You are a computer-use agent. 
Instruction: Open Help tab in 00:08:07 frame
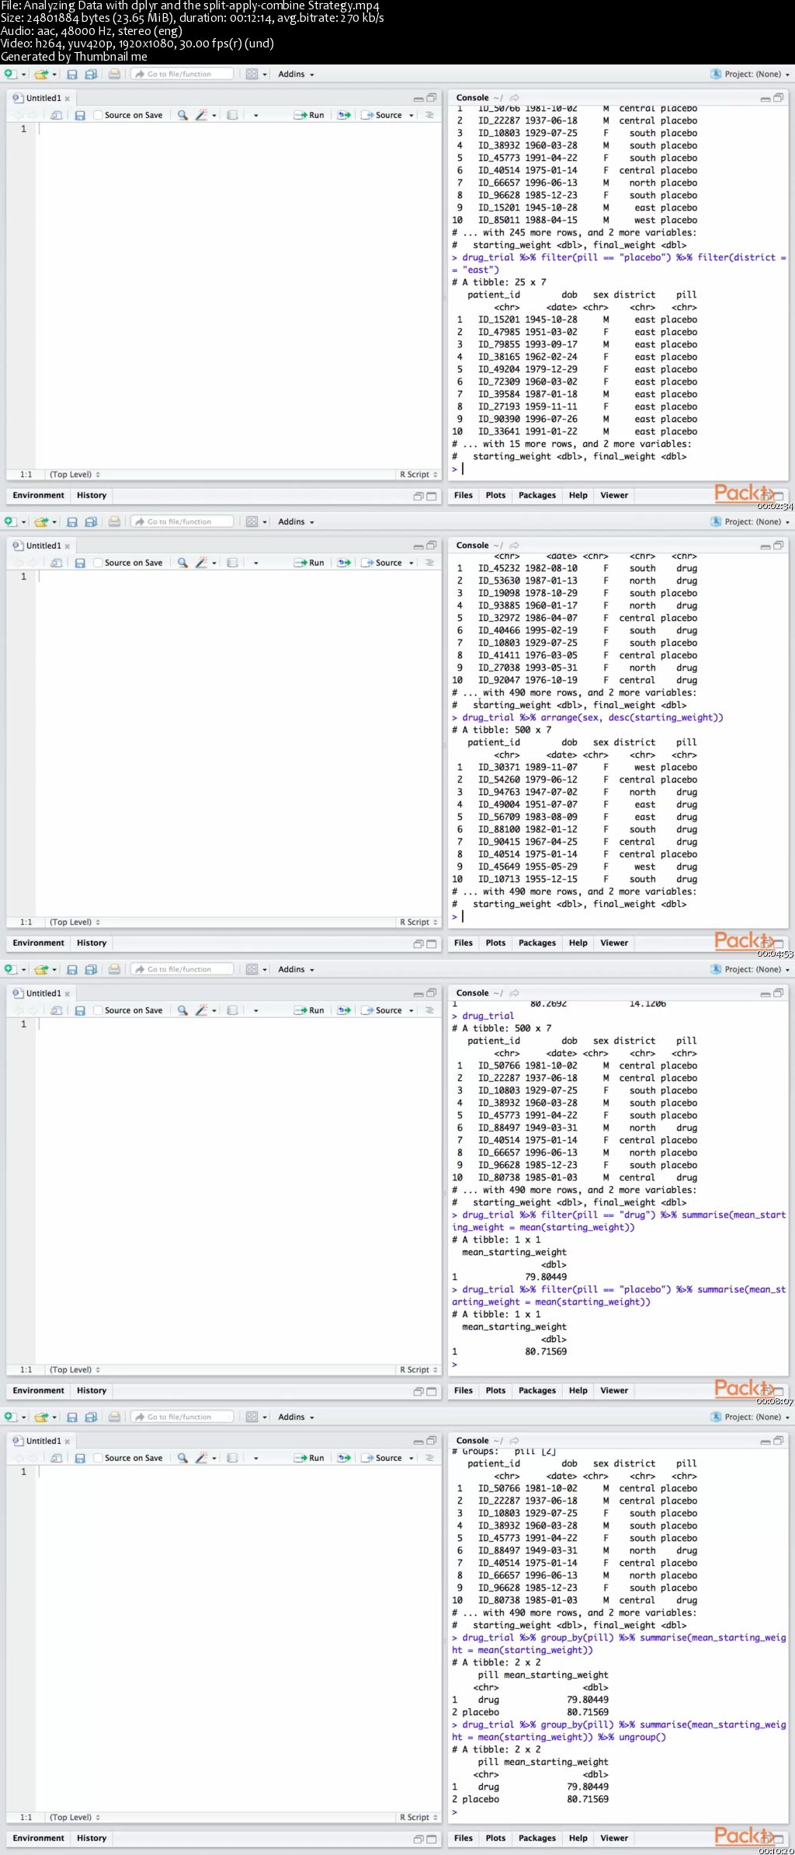click(x=578, y=1390)
